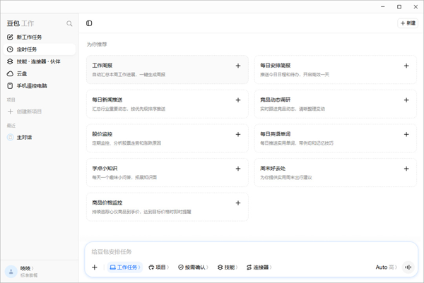The height and width of the screenshot is (283, 424).
Task: Select the 每日英语单词 card title
Action: (275, 134)
